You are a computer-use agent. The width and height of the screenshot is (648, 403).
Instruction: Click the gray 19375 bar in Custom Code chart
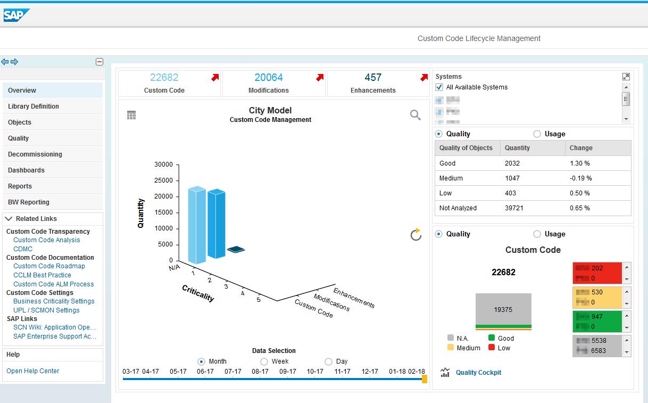[x=503, y=309]
